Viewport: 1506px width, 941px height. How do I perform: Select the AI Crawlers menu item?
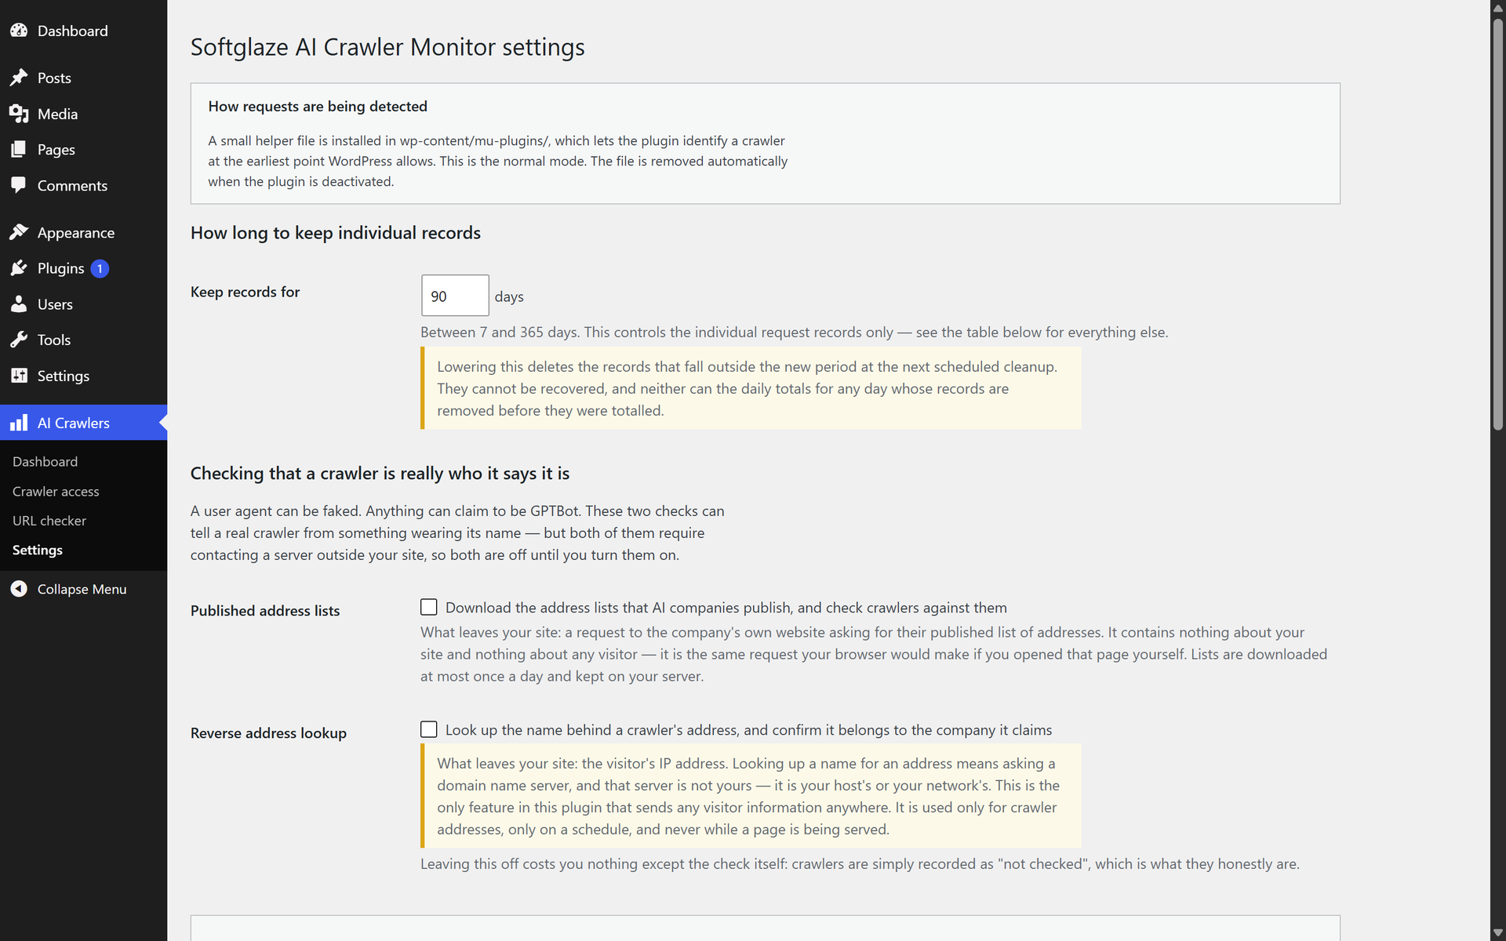[83, 423]
